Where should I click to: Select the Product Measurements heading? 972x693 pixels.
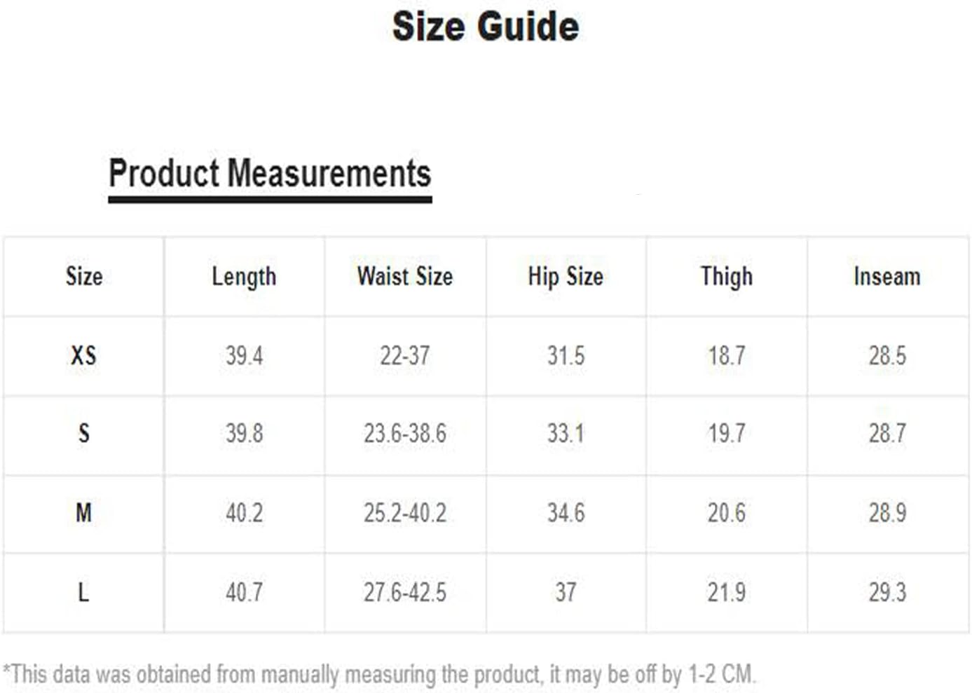[270, 173]
